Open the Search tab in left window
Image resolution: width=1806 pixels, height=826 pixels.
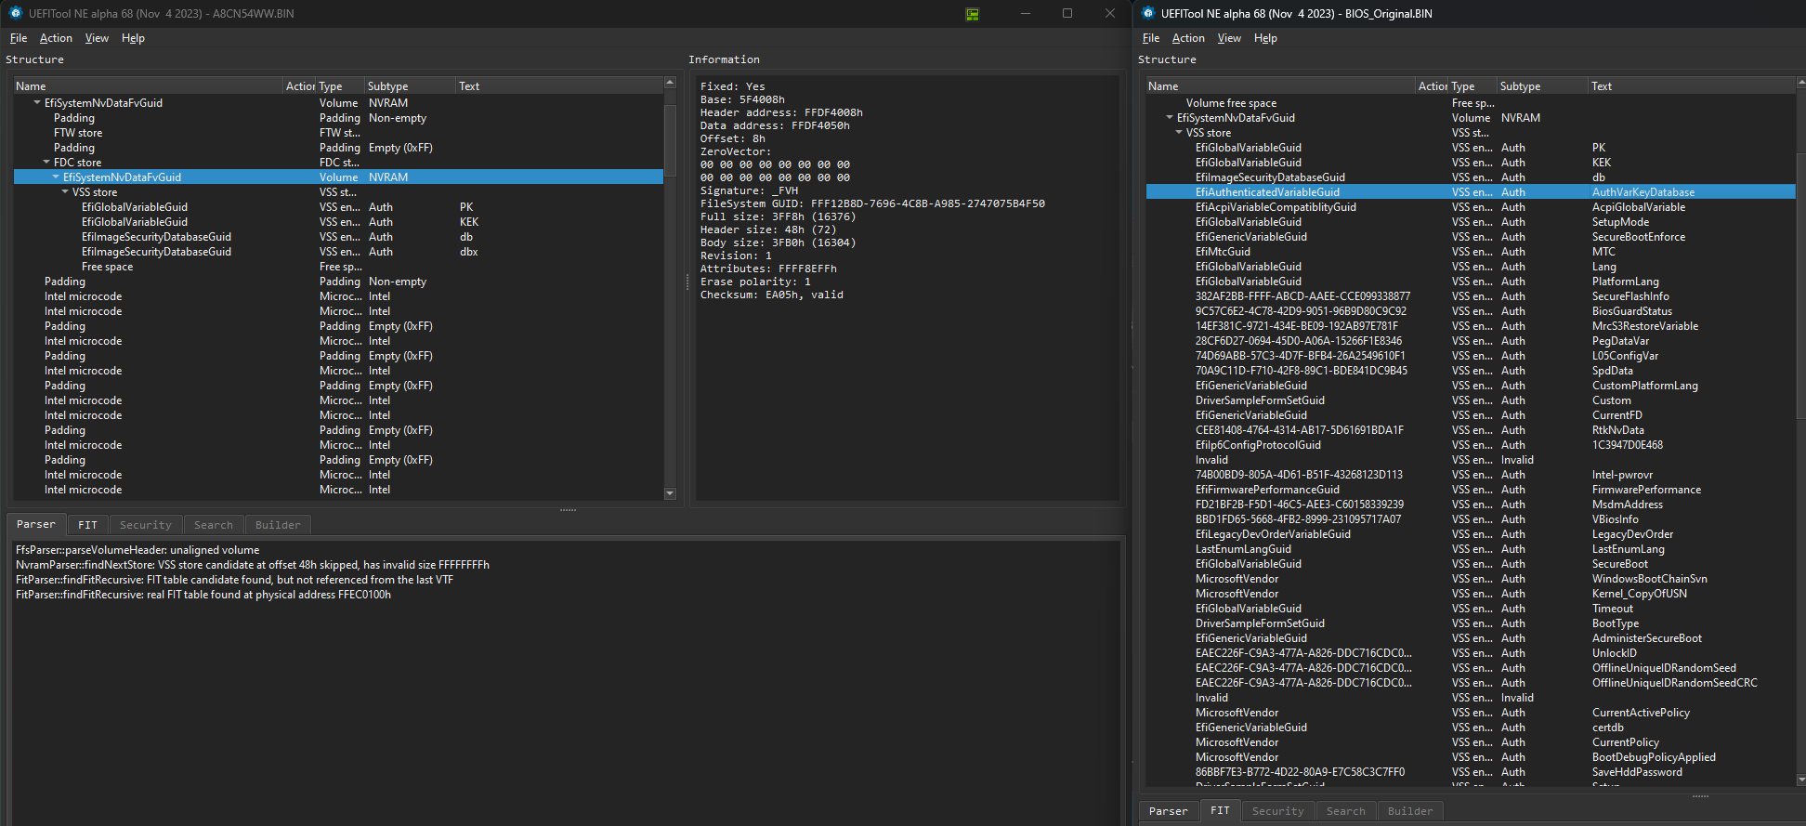pos(214,525)
